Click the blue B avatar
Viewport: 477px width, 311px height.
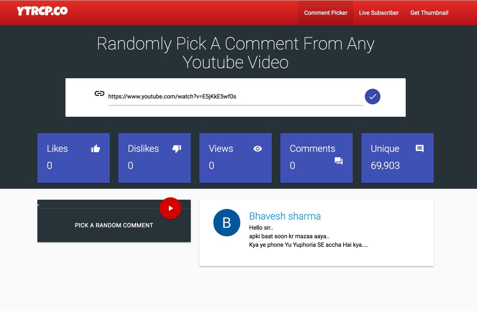(x=227, y=222)
